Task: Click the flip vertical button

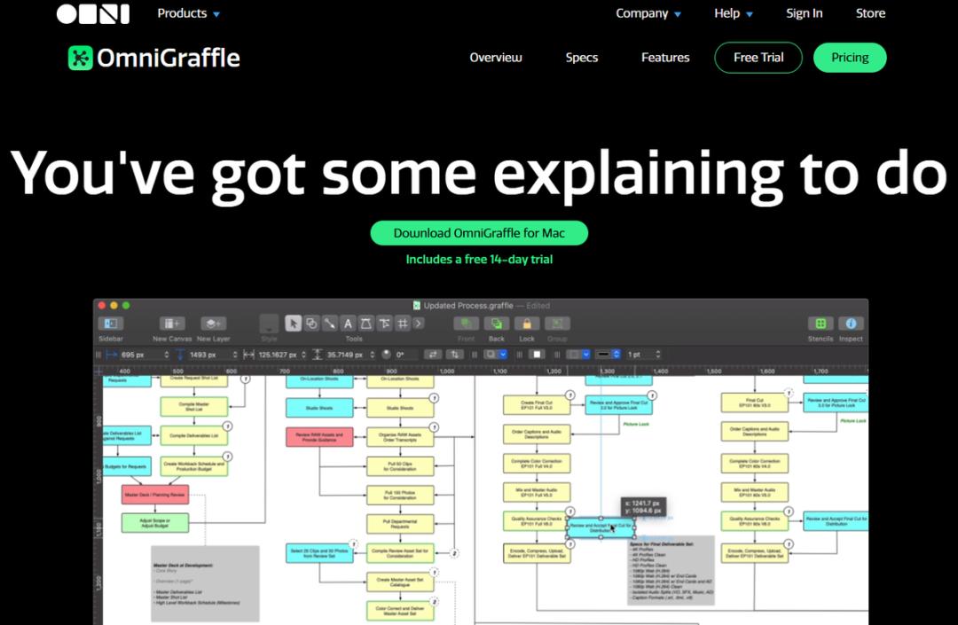Action: pyautogui.click(x=454, y=354)
